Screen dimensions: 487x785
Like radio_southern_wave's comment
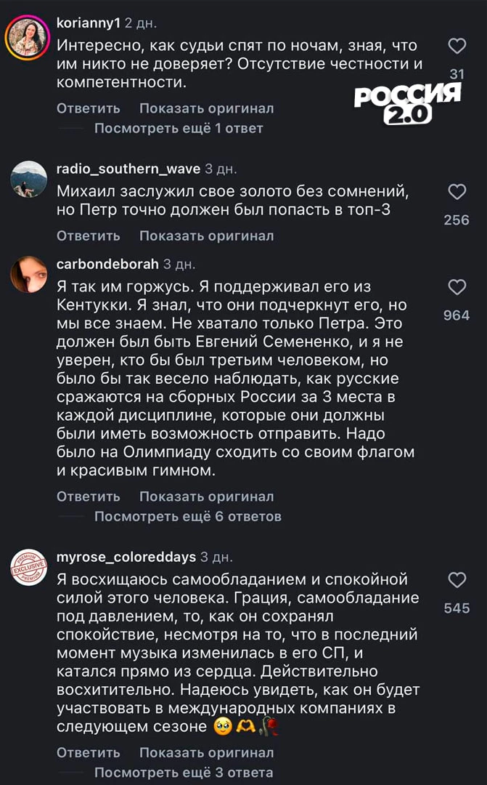point(457,192)
